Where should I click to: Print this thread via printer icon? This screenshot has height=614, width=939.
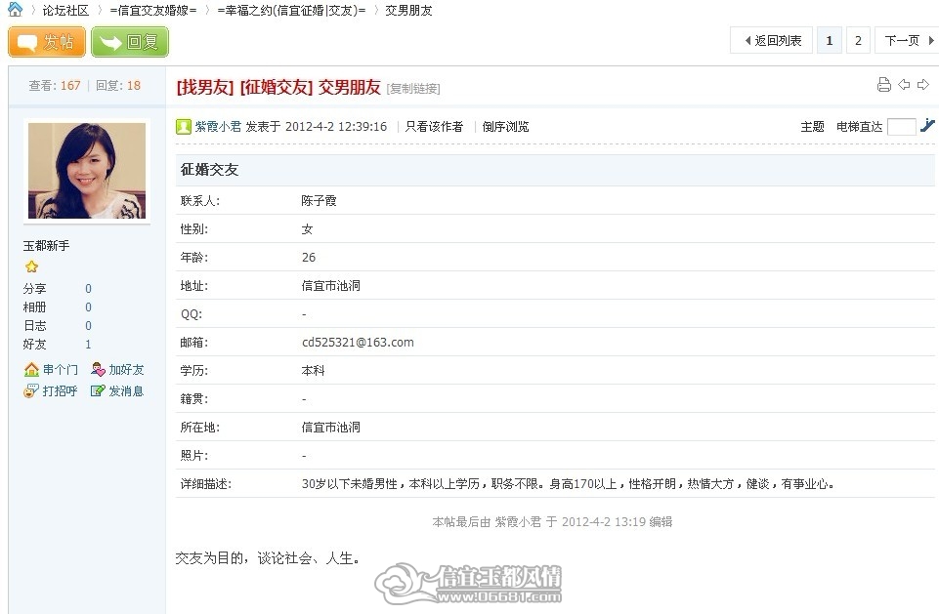884,84
